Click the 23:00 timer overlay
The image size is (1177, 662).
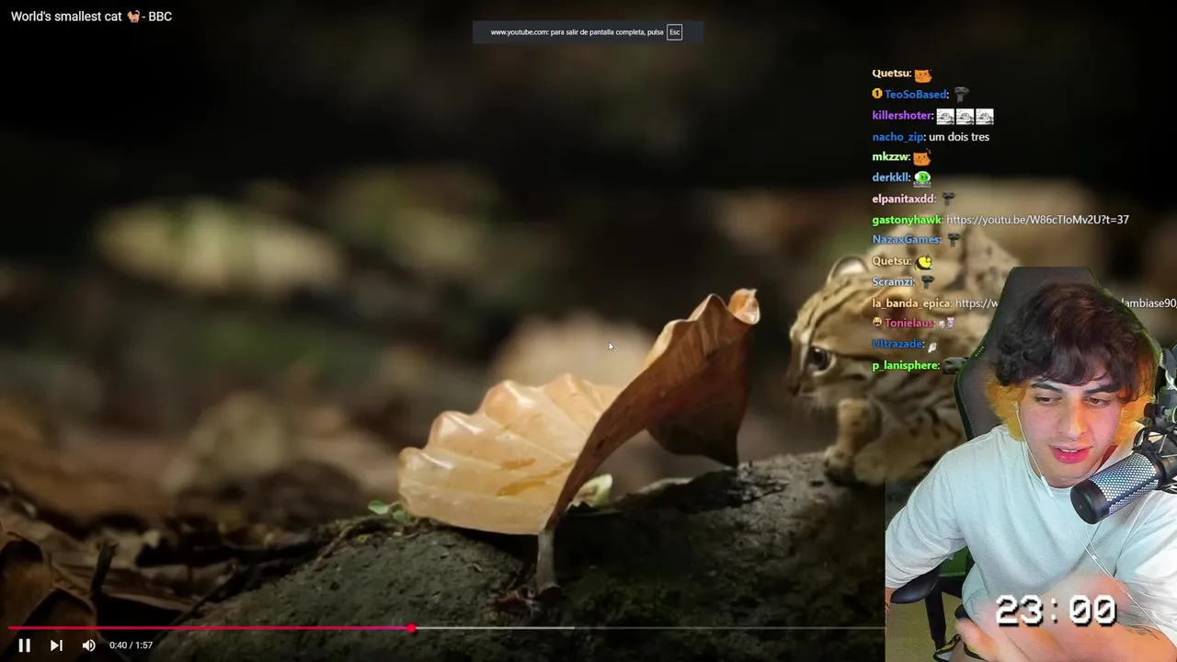pos(1056,610)
